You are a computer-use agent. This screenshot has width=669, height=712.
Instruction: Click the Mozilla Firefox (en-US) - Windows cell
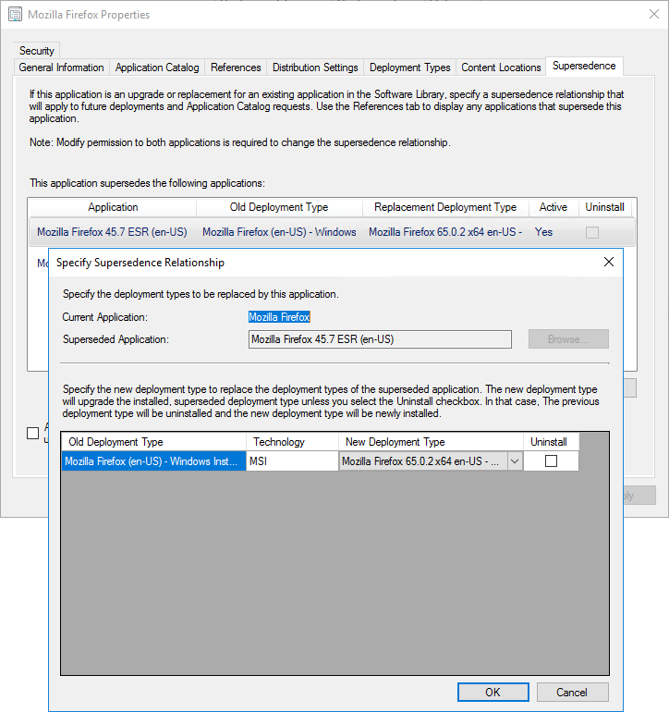click(x=279, y=232)
